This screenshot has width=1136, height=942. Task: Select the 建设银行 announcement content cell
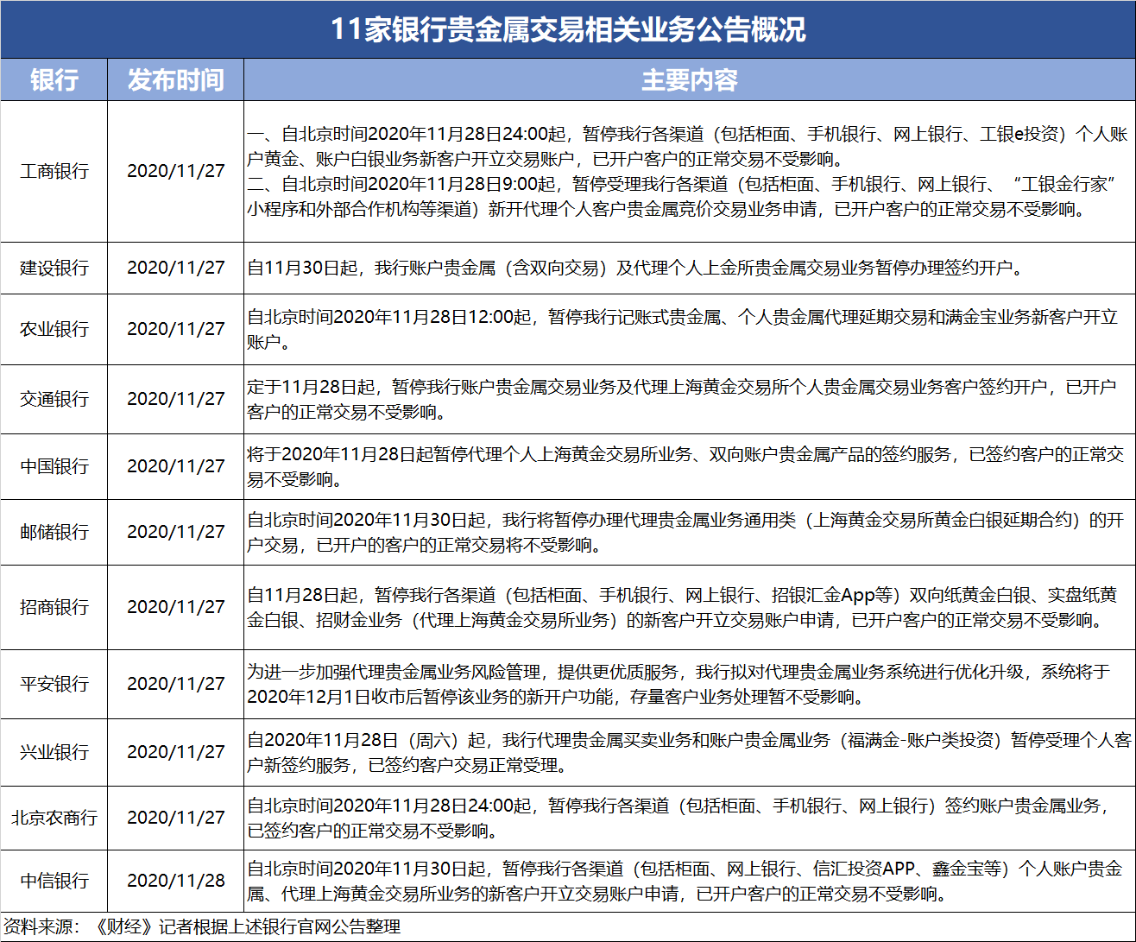pos(634,268)
